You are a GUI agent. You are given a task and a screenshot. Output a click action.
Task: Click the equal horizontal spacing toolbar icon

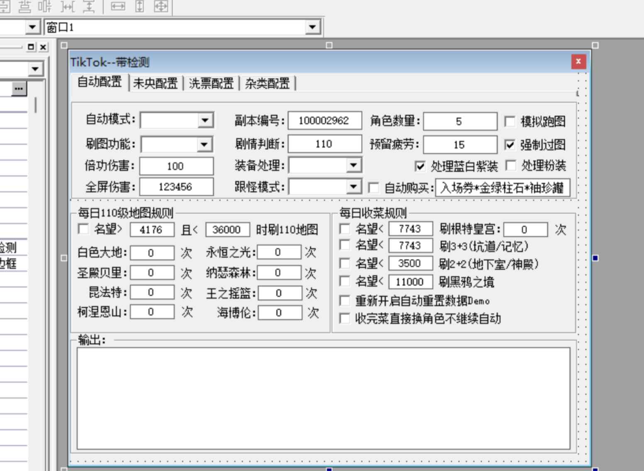coord(68,6)
